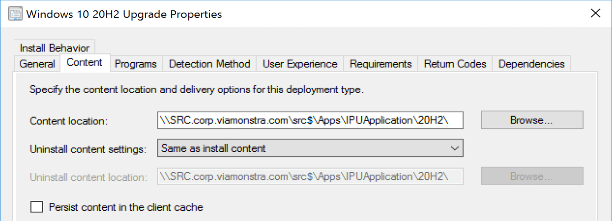Click the greyed-out Browse for uninstall location

pos(532,176)
